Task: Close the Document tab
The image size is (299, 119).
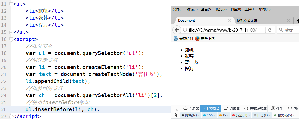Action: point(230,21)
